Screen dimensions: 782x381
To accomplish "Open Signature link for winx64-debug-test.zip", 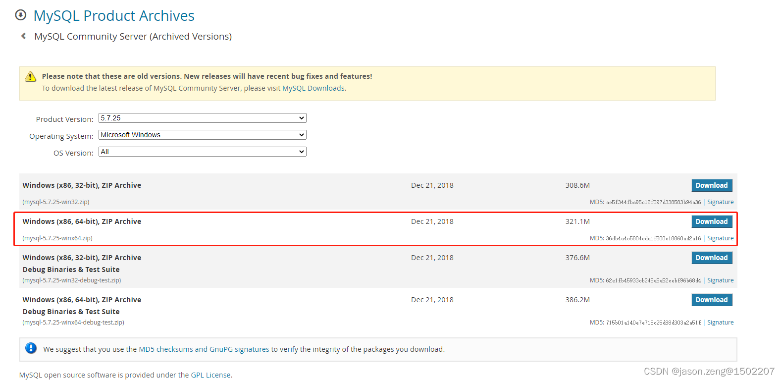I will click(x=720, y=323).
